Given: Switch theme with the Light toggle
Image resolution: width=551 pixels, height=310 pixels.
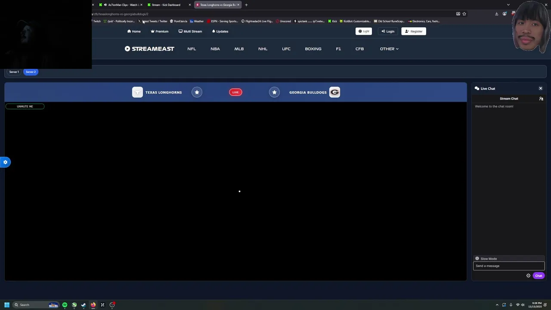Looking at the screenshot, I should coord(364,31).
